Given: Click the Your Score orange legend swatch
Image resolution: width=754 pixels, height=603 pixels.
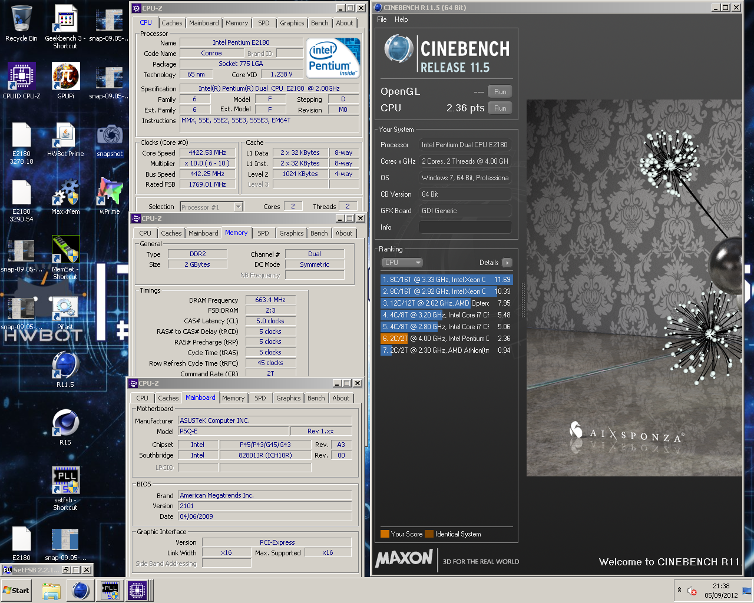Looking at the screenshot, I should [385, 534].
